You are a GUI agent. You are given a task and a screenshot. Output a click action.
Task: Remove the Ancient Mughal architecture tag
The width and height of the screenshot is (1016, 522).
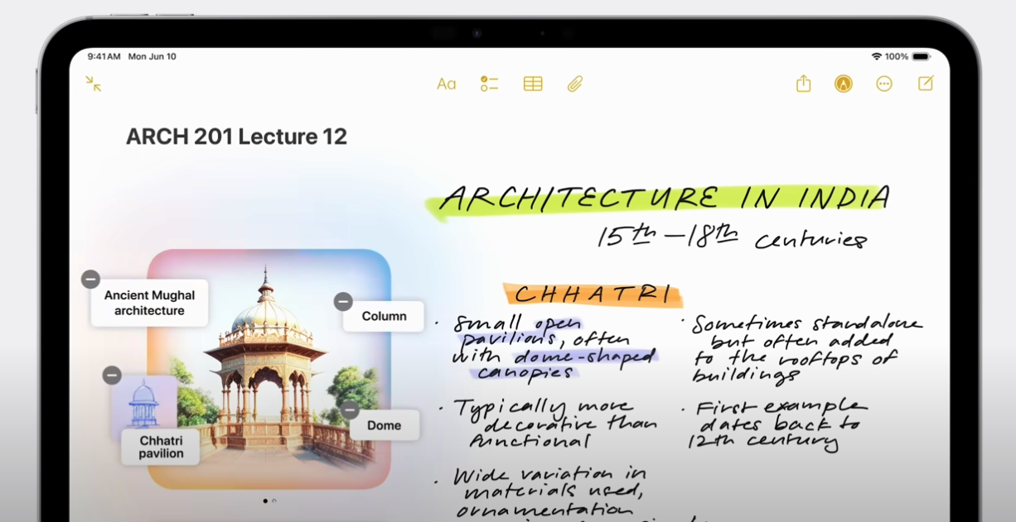(90, 280)
